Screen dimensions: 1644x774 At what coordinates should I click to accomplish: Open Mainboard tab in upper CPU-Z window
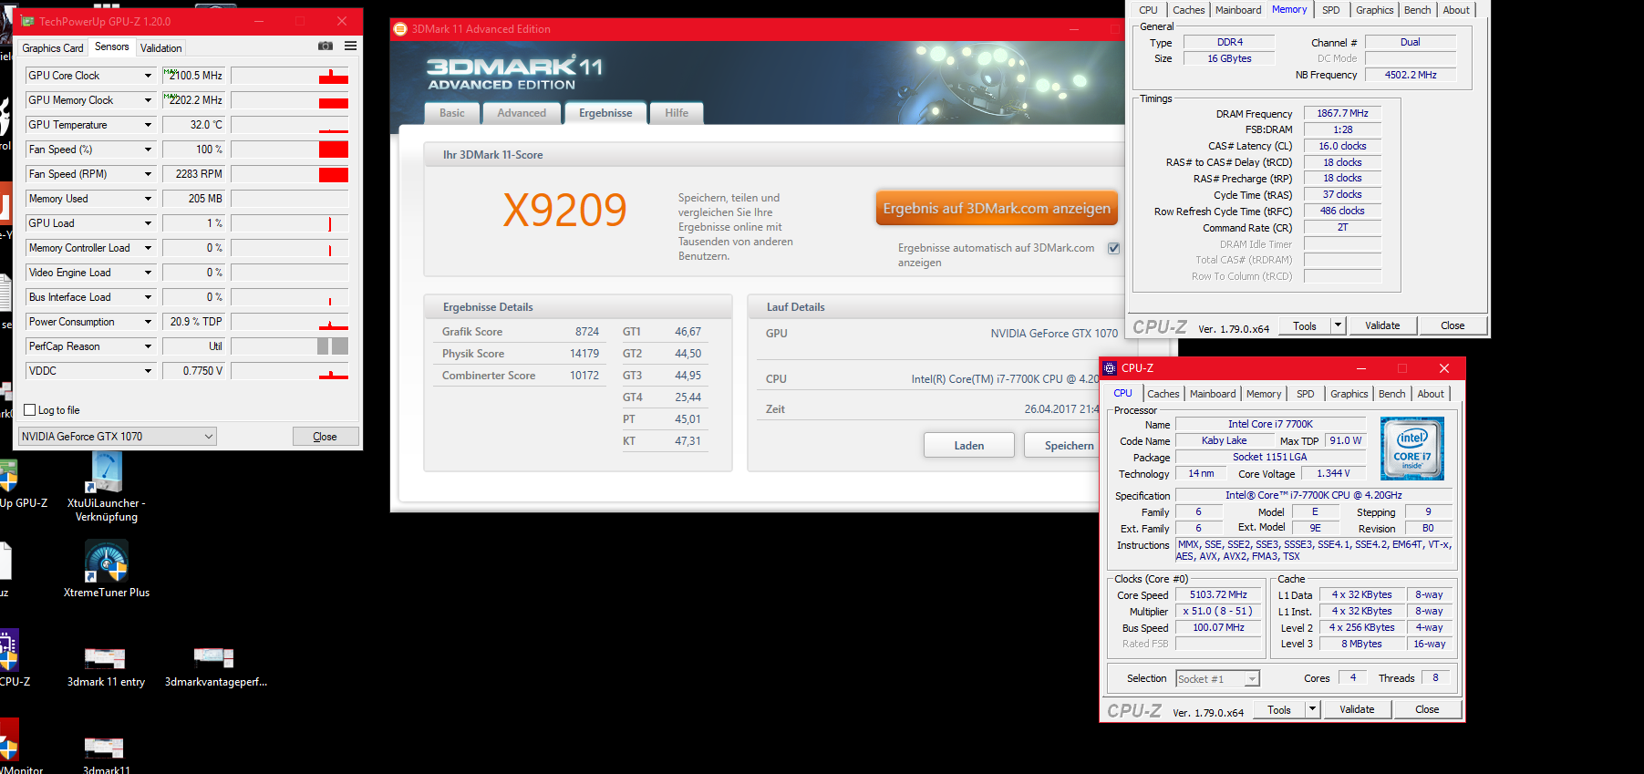coord(1238,10)
